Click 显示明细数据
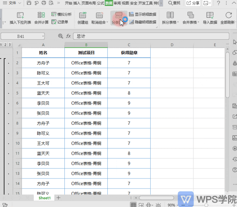237x207 pixels. (143, 14)
